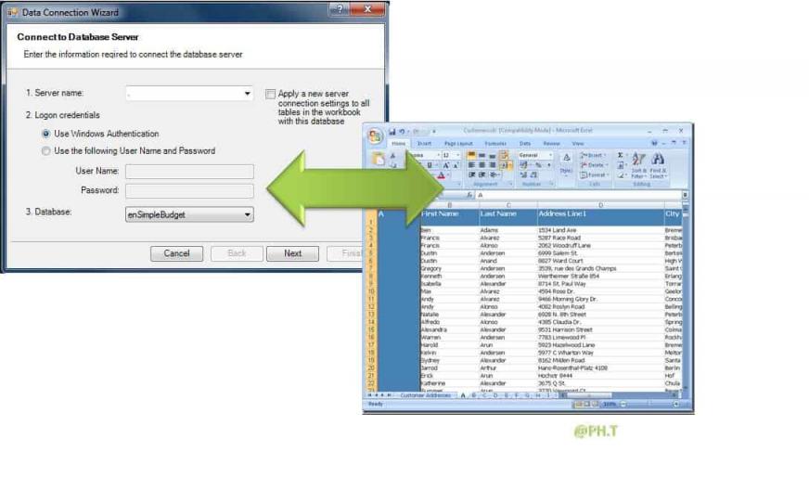Screen dimensions: 809x477
Task: Open the Styles gallery dropdown
Action: pos(566,164)
